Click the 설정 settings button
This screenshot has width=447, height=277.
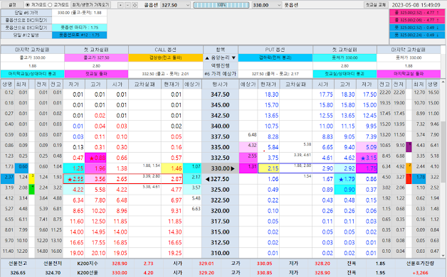pos(11,5)
